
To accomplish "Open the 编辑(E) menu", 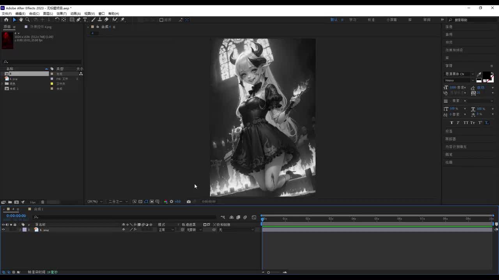I will pos(20,14).
